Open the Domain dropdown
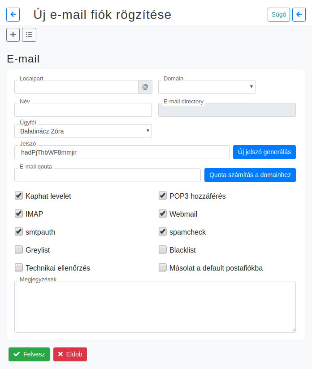 pos(207,87)
